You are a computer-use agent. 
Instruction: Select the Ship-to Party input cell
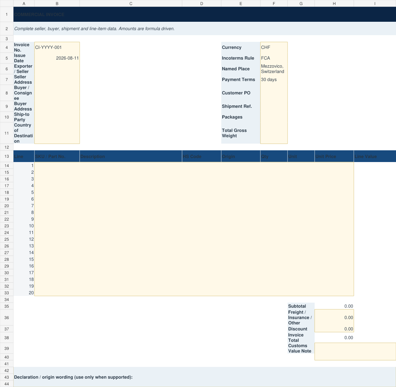57,117
